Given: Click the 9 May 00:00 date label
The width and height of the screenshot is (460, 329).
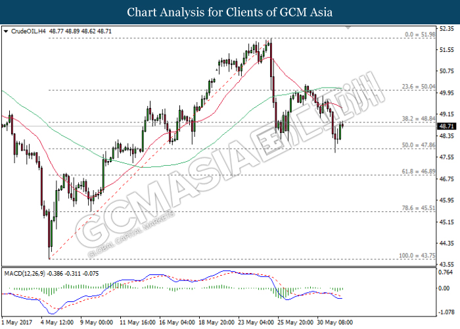Looking at the screenshot, I should 97,322.
